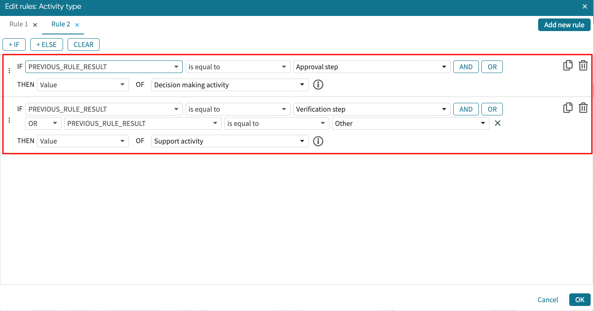Image resolution: width=594 pixels, height=311 pixels.
Task: Open the OR logical operator dropdown
Action: pos(42,123)
